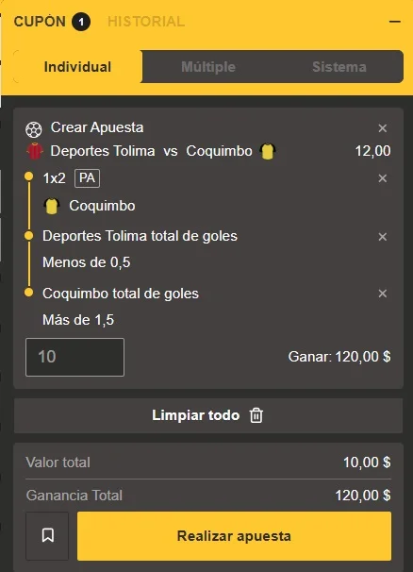The image size is (413, 572).
Task: Switch to the Individual bet type
Action: 77,67
